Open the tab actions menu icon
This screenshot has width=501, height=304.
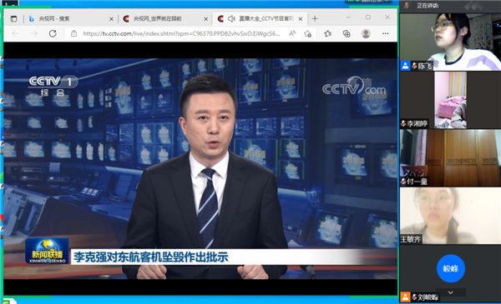point(13,19)
